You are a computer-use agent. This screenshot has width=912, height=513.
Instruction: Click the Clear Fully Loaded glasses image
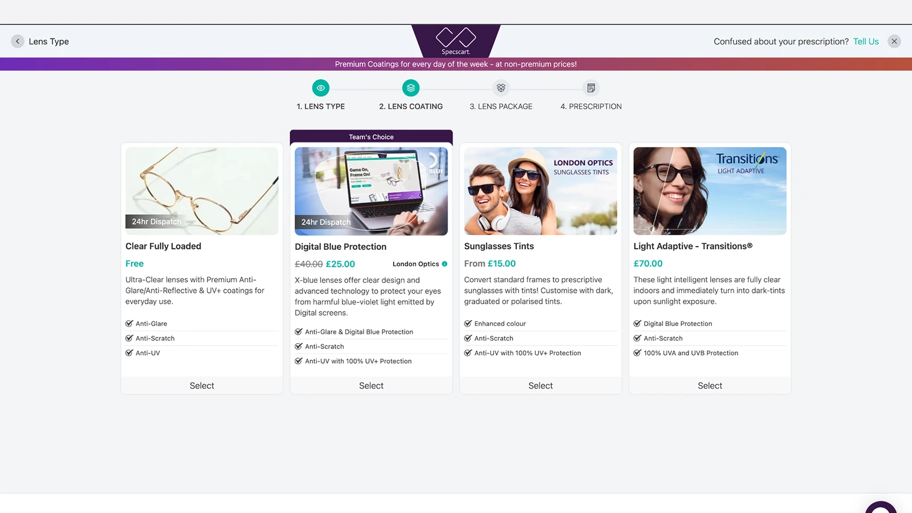[x=202, y=191]
